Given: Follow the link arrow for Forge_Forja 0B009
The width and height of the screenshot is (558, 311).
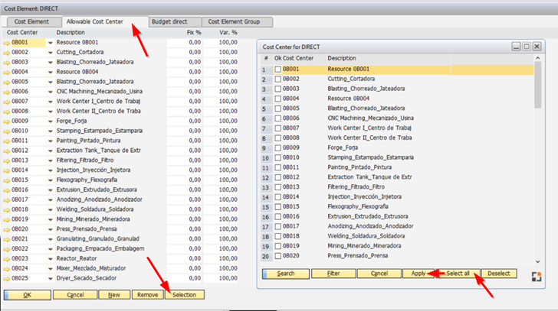Looking at the screenshot, I should (6, 121).
